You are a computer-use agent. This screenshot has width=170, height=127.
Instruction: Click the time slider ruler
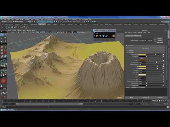77,101
